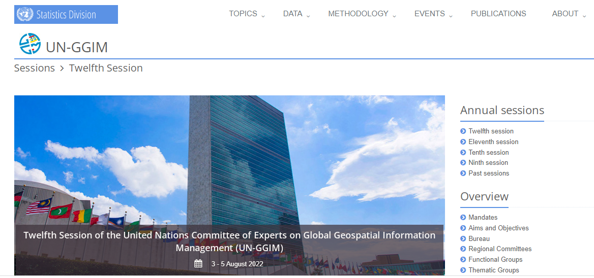Visit the Regional Committees link
The height and width of the screenshot is (278, 594).
pos(500,249)
